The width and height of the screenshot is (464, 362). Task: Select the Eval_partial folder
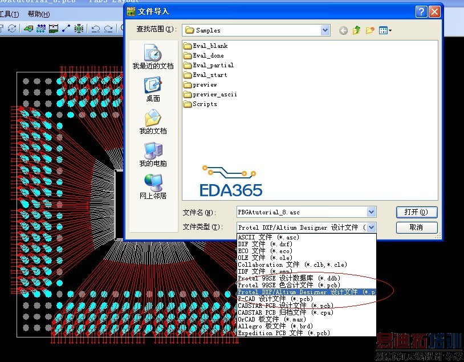coord(209,65)
